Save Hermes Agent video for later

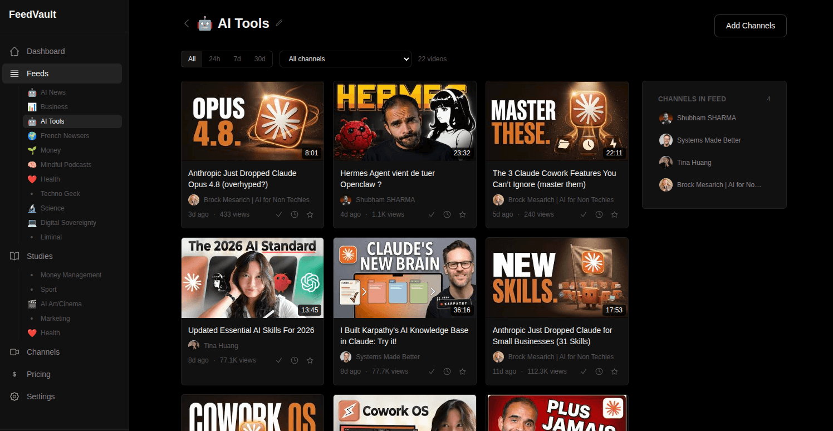tap(447, 214)
